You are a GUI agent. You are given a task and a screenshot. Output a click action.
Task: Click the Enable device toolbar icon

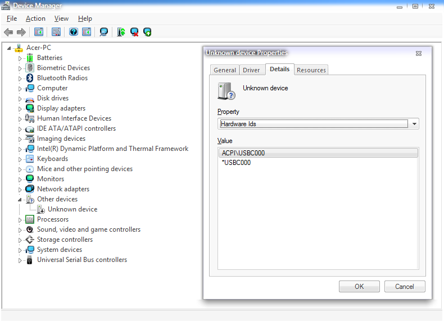pos(147,32)
